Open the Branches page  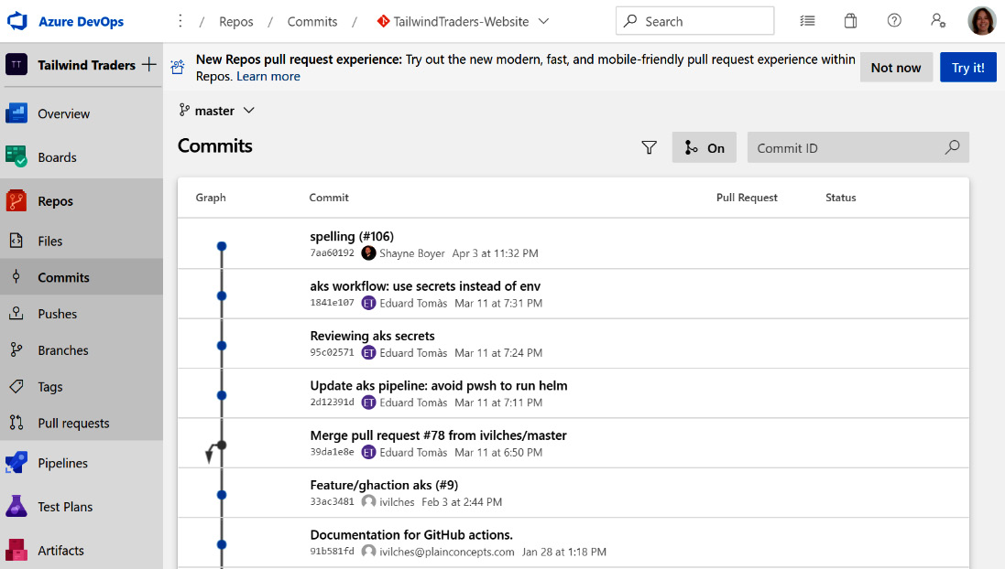point(64,350)
